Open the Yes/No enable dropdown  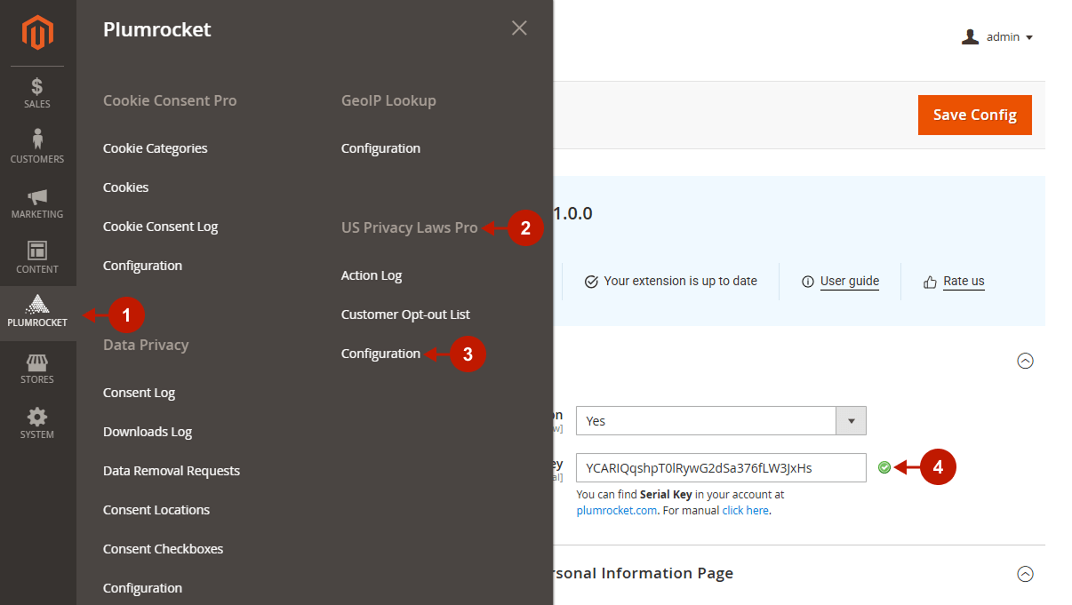coord(851,420)
